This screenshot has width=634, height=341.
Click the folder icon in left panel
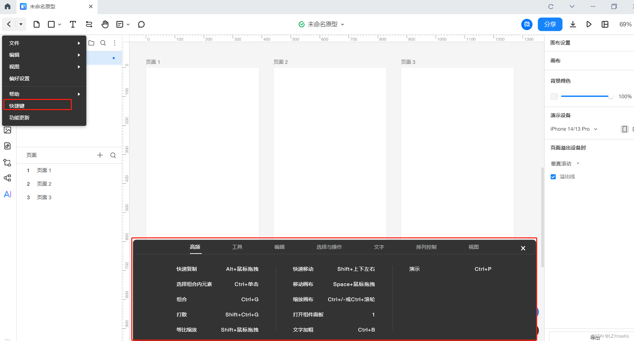(x=91, y=43)
